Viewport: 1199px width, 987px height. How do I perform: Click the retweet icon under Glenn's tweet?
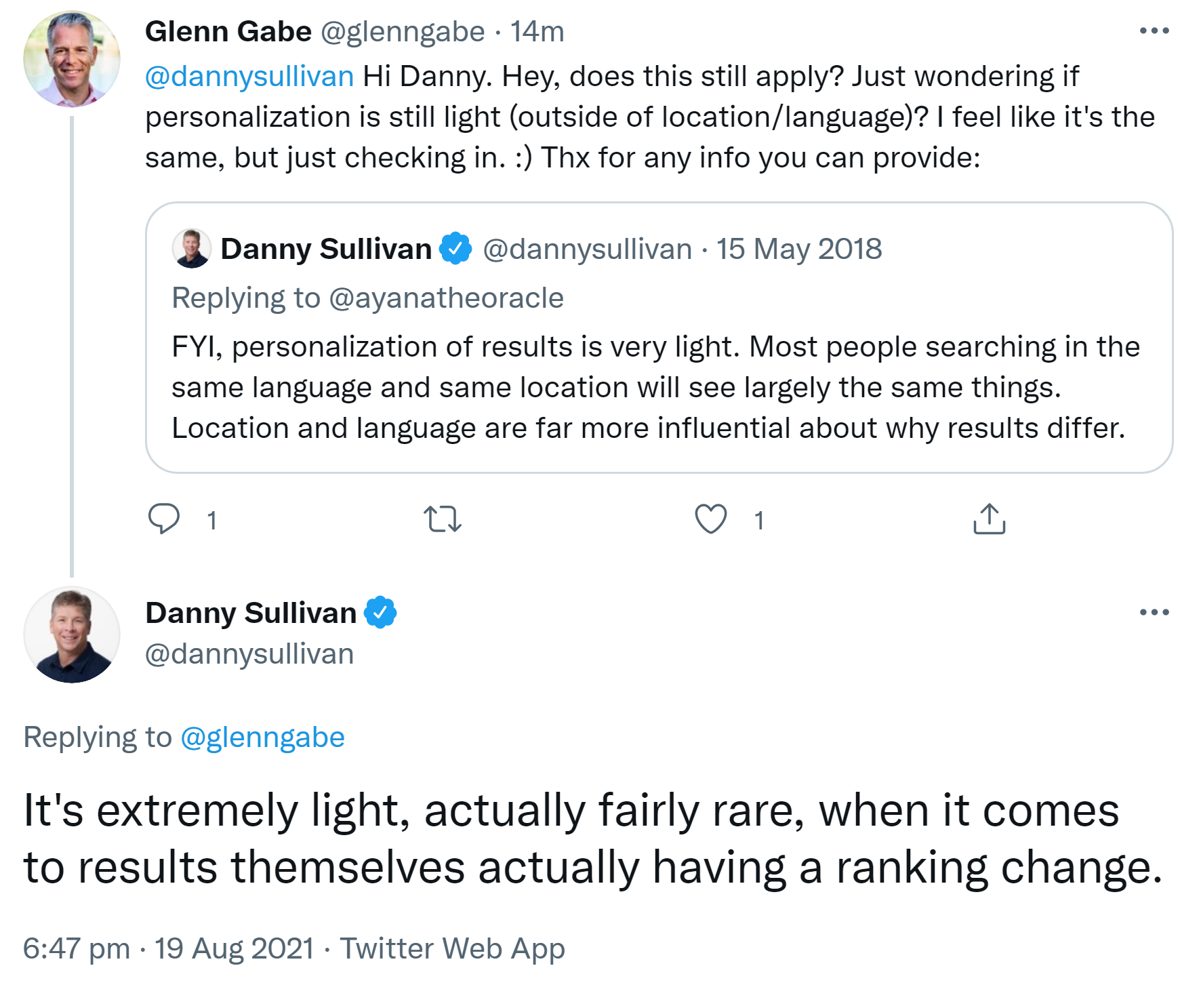pos(443,519)
